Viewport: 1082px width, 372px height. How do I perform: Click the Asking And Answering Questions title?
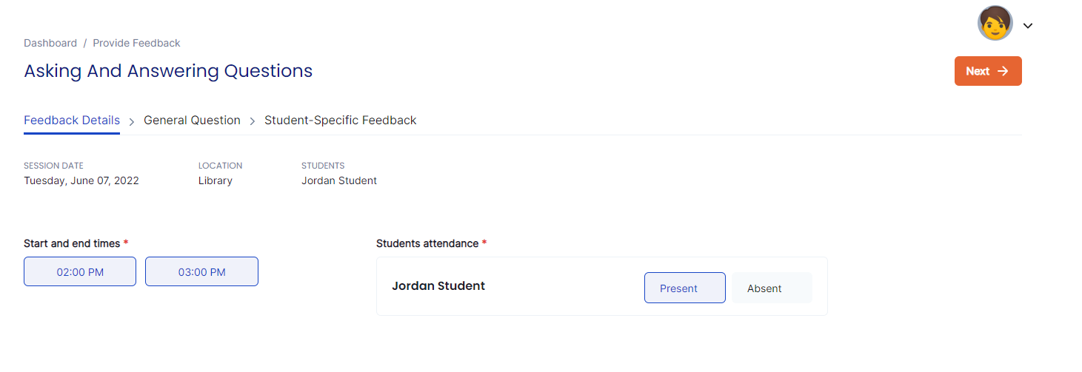tap(168, 71)
